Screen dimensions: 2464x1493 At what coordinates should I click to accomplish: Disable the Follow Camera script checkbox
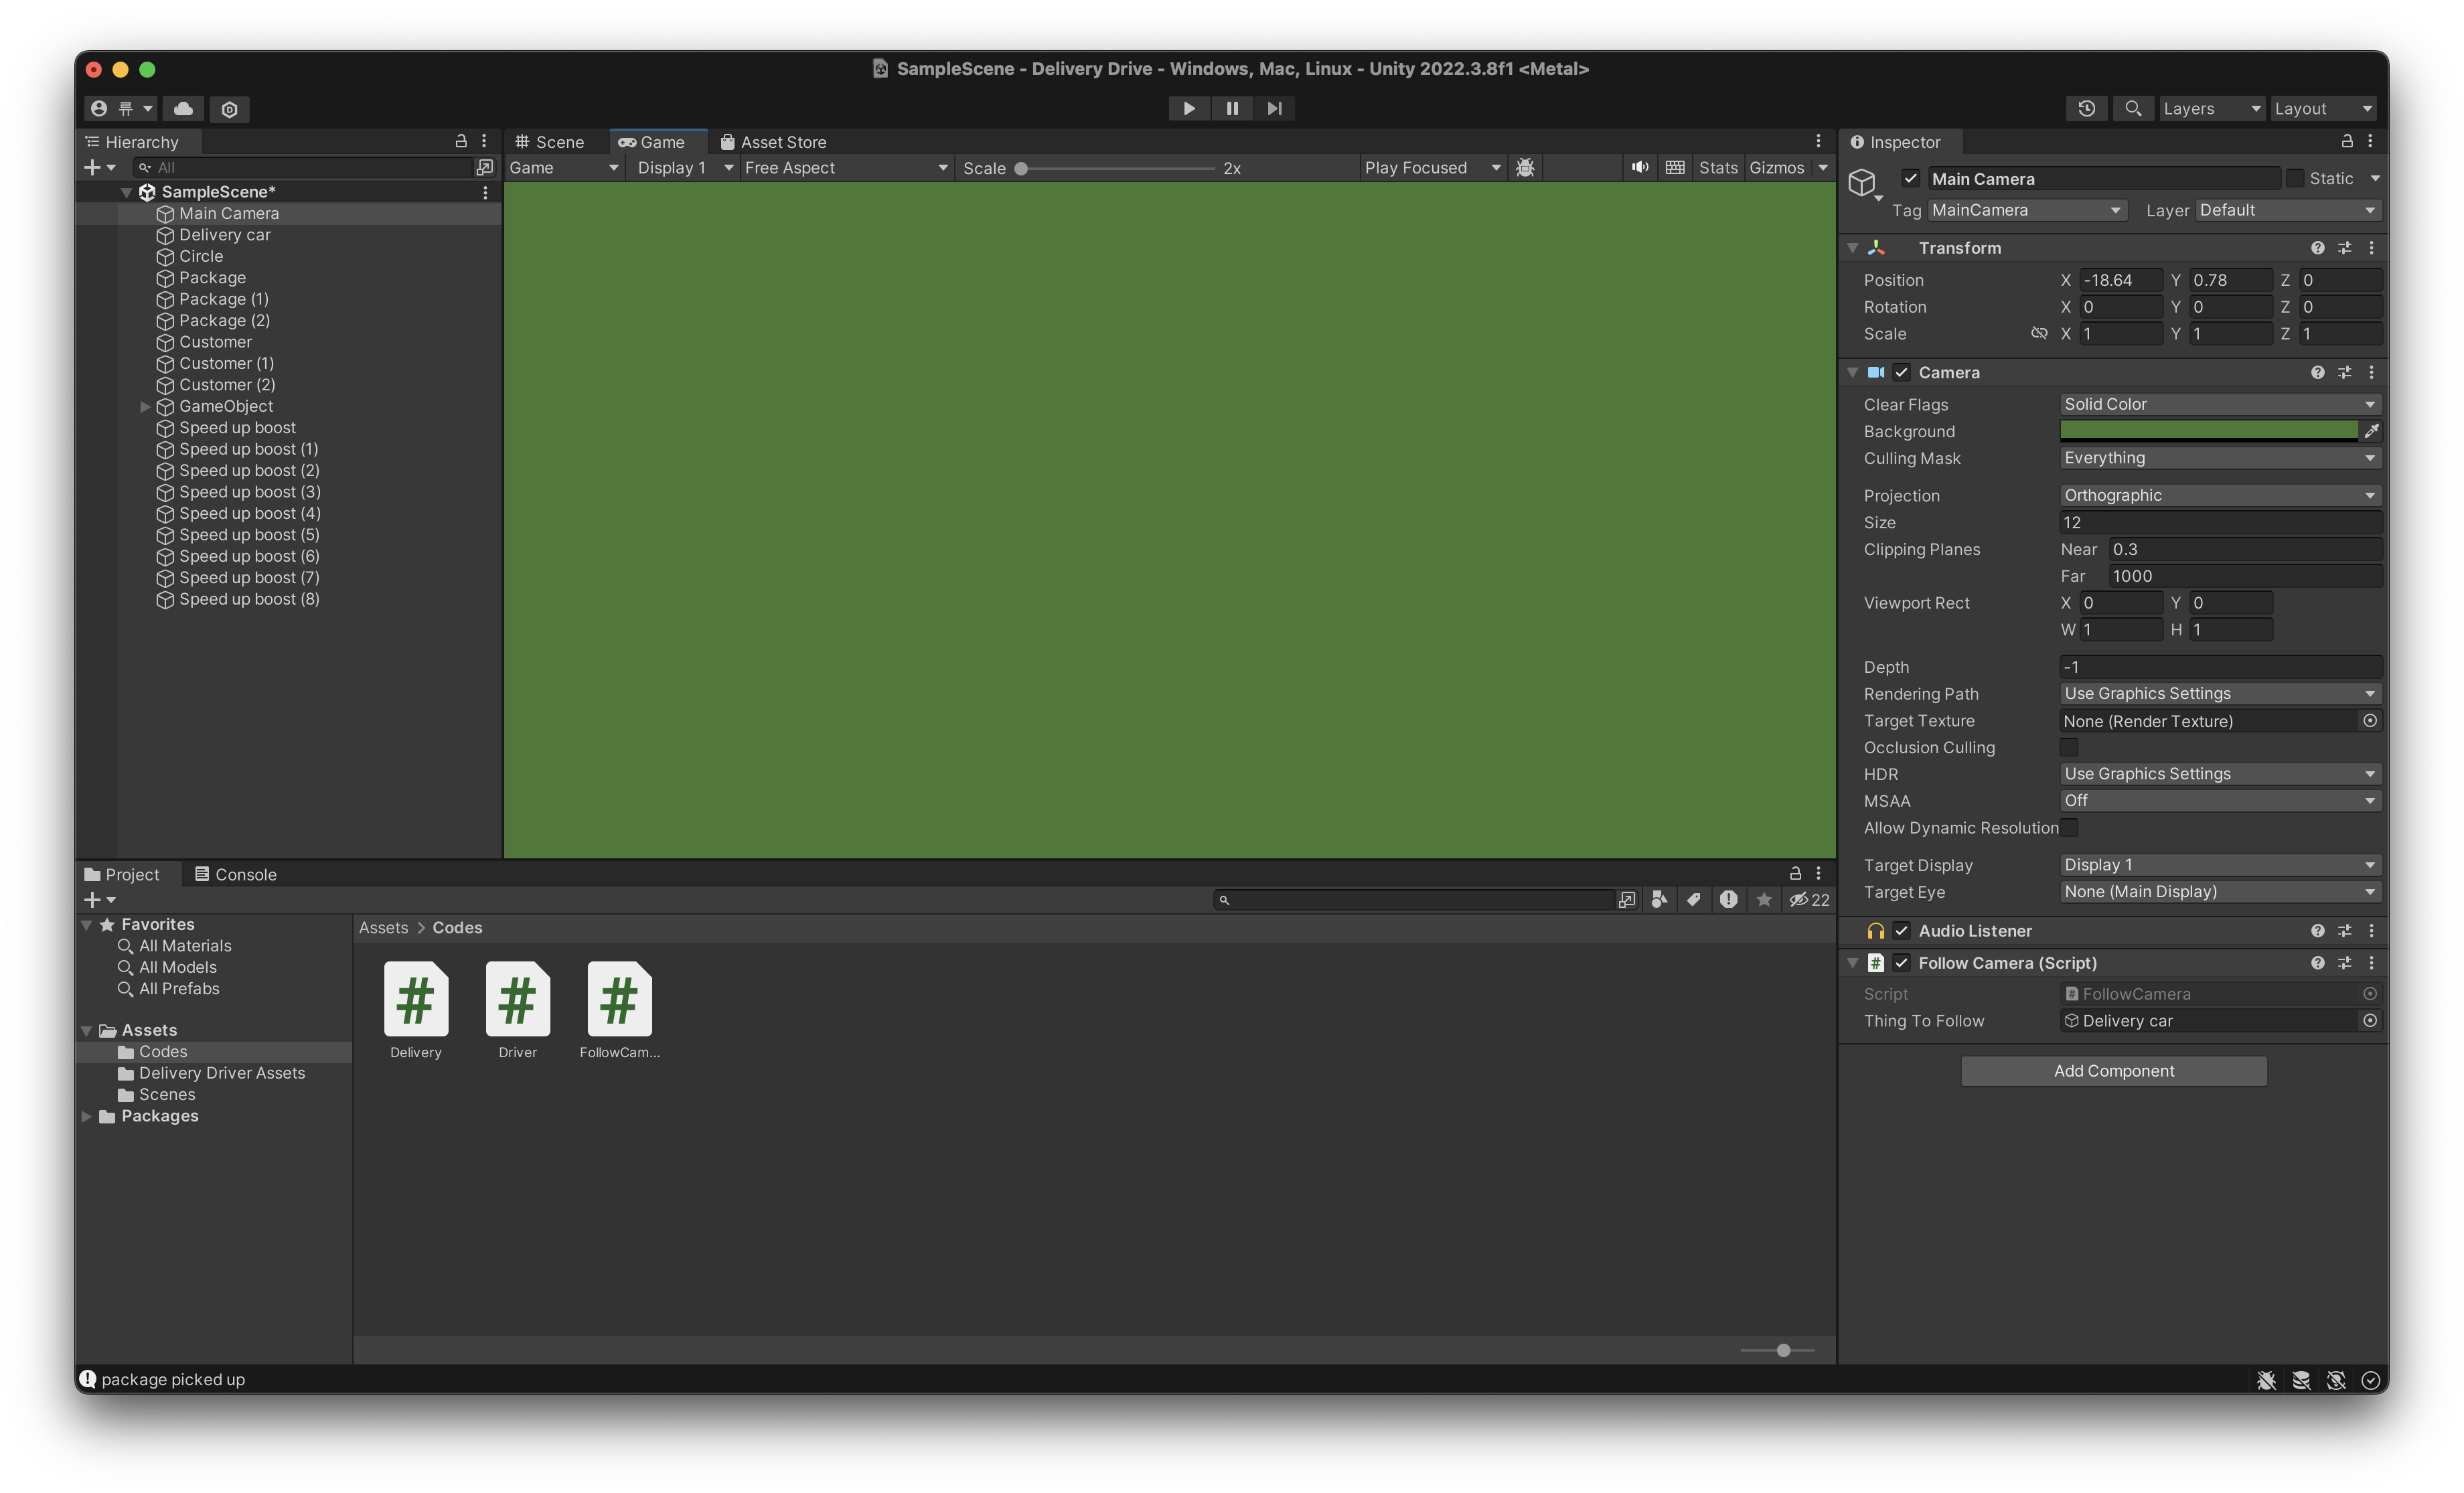pos(1902,963)
